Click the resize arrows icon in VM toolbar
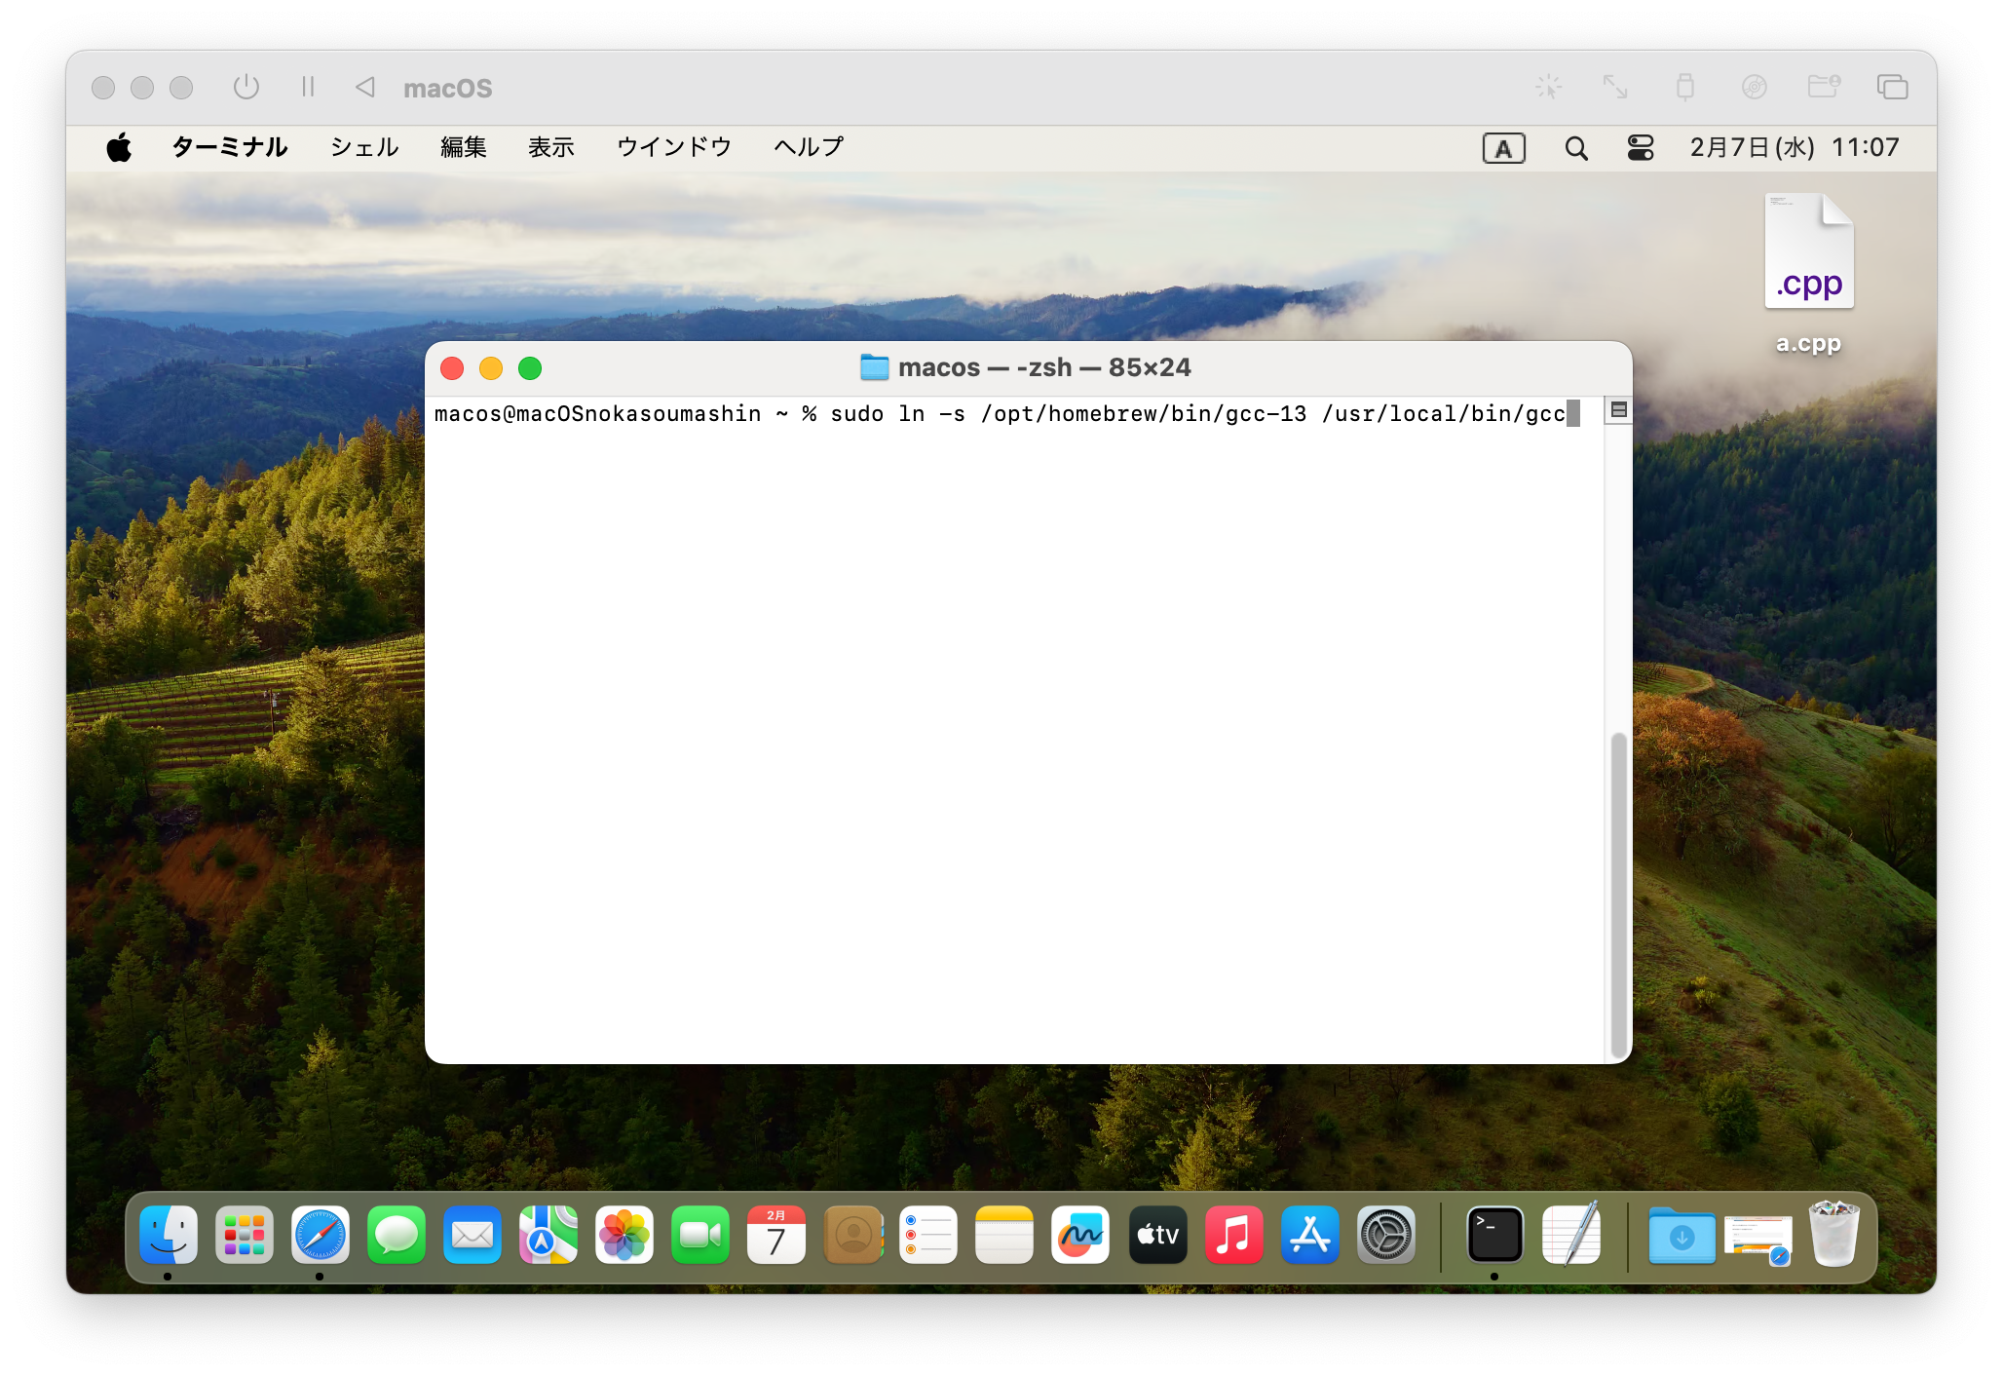 point(1615,88)
